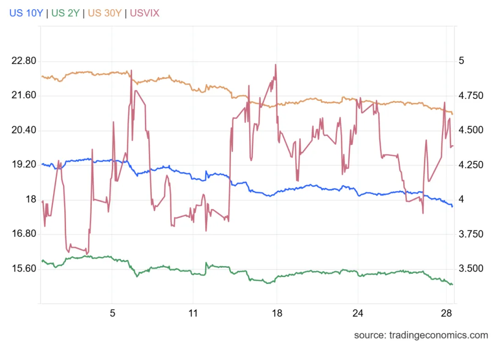Select the 4.500 right axis label
Image resolution: width=495 pixels, height=343 pixels.
pos(470,131)
